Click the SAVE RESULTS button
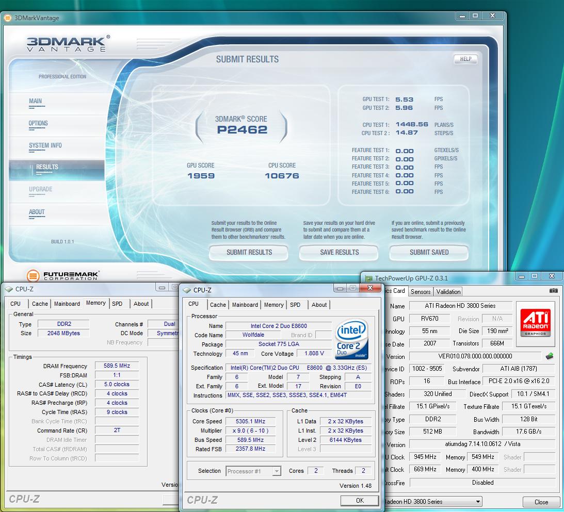This screenshot has height=512, width=564. (339, 253)
